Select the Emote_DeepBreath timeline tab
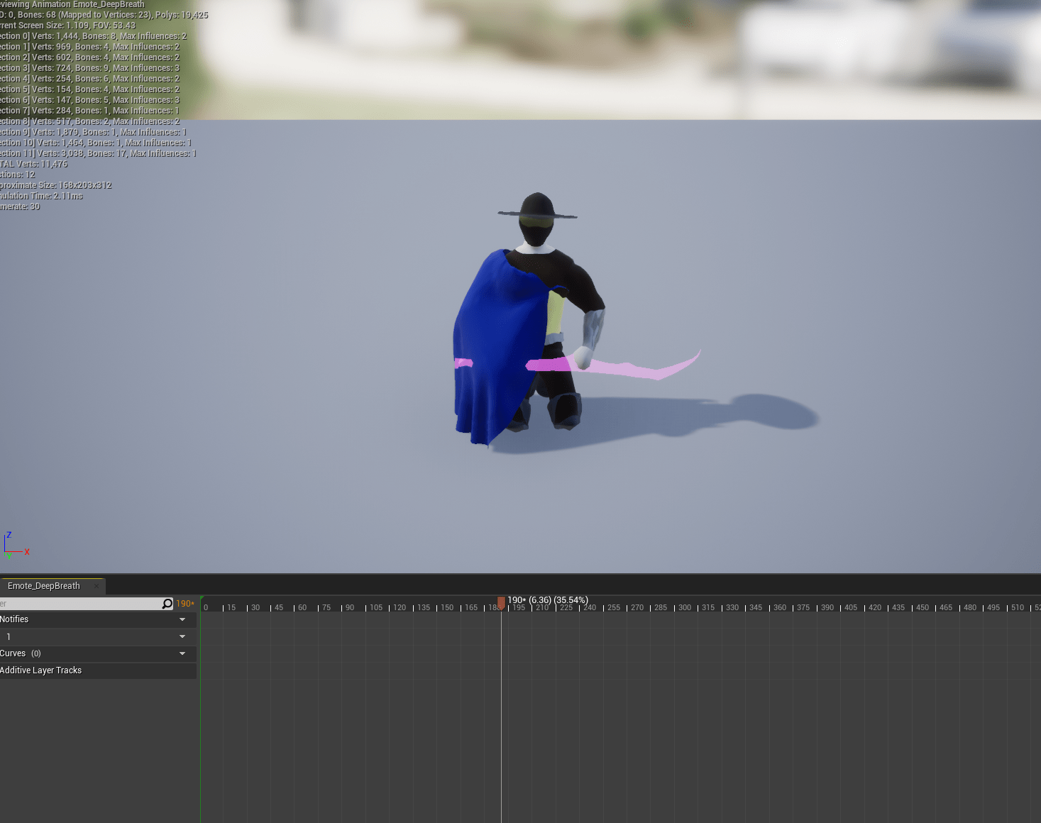 (44, 586)
